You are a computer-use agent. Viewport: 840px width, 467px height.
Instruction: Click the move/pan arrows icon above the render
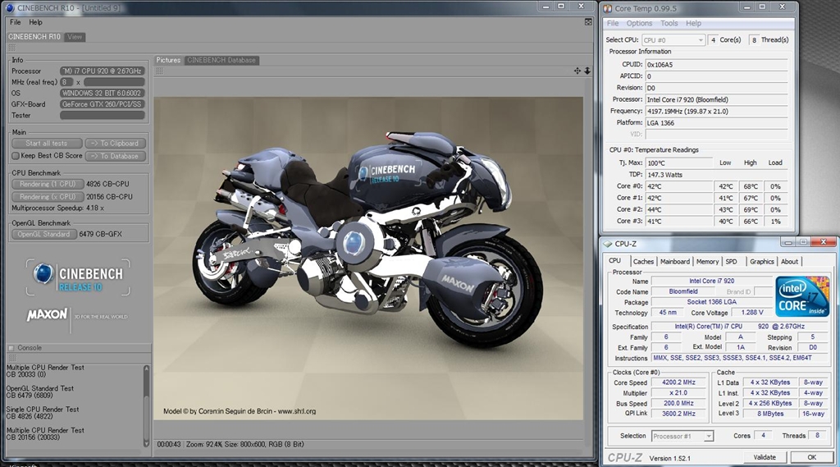pyautogui.click(x=577, y=71)
